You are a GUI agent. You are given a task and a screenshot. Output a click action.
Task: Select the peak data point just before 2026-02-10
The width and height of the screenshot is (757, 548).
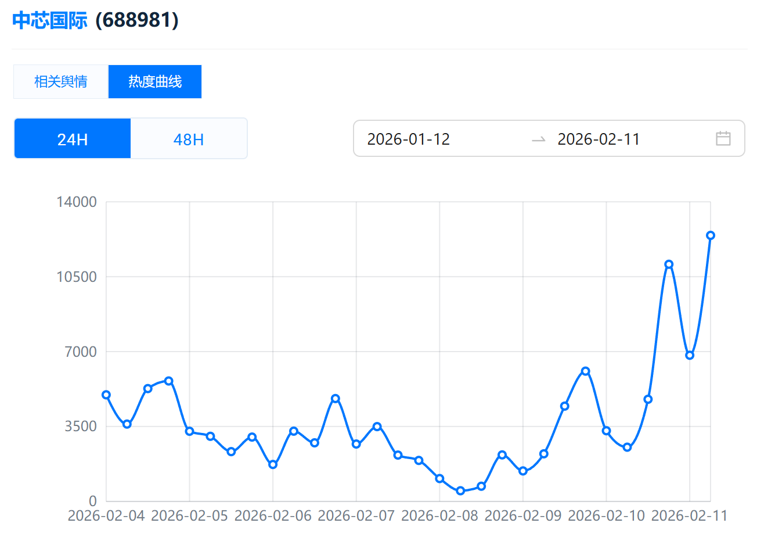coord(585,371)
